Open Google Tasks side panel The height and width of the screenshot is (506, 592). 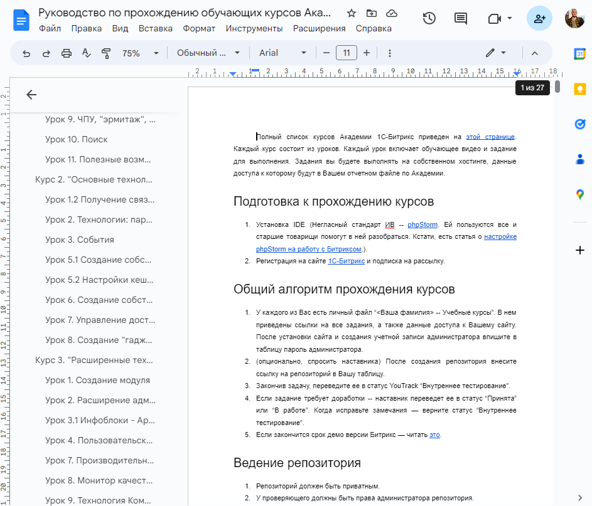click(580, 124)
